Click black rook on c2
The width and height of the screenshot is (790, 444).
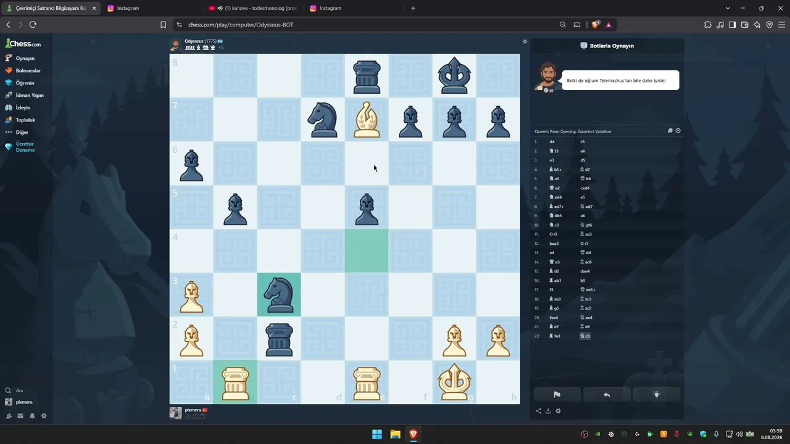pos(279,339)
